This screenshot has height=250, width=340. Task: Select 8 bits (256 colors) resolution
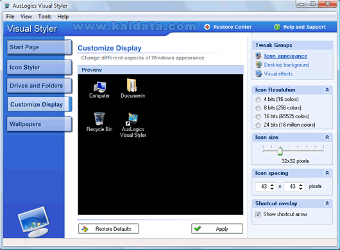tap(258, 108)
